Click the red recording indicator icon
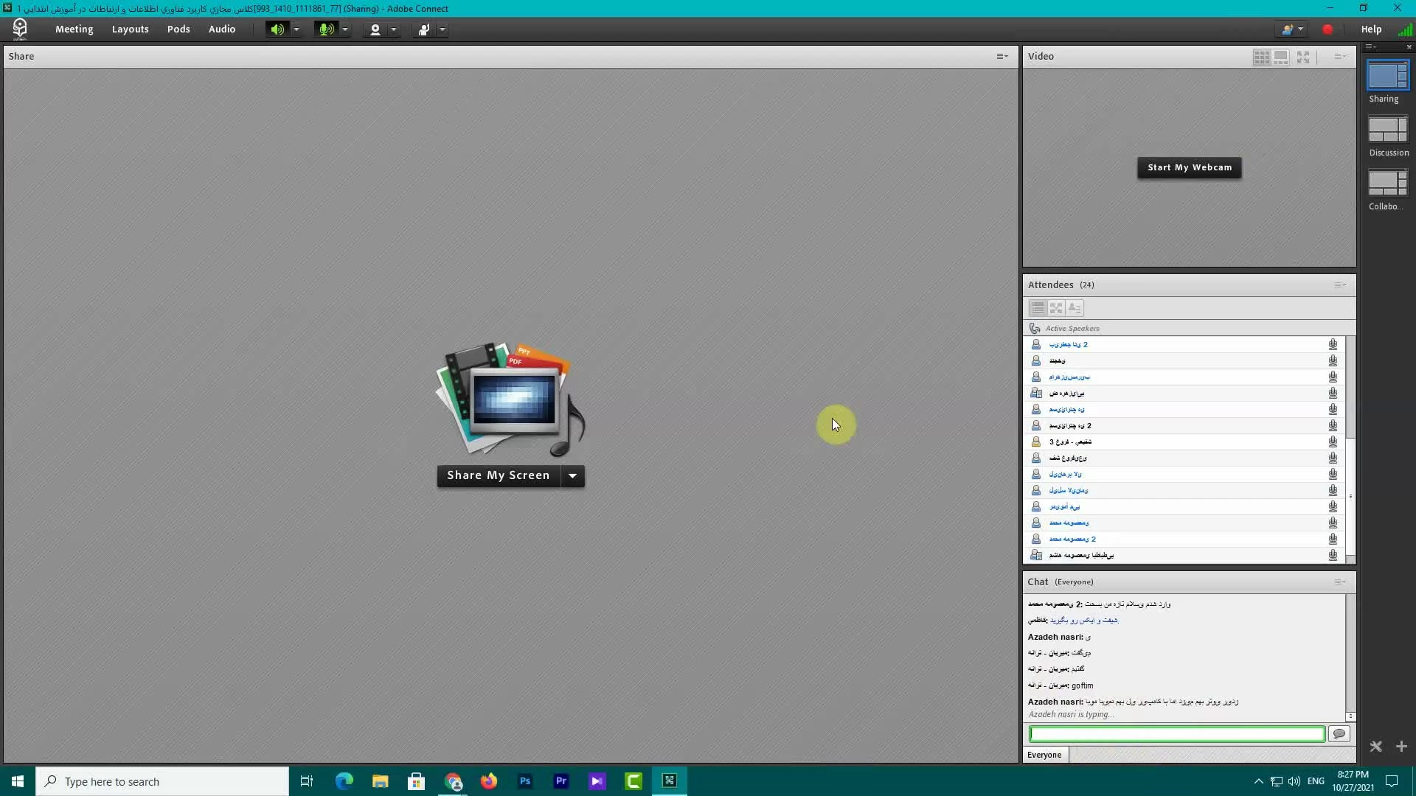The width and height of the screenshot is (1416, 796). click(x=1327, y=29)
